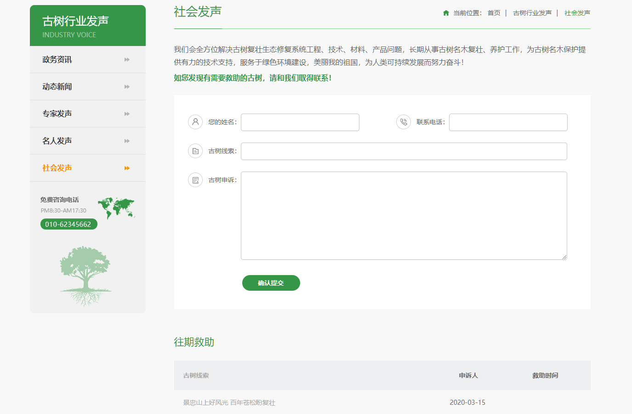Submit the form with 确认提交 button
632x414 pixels.
(271, 283)
